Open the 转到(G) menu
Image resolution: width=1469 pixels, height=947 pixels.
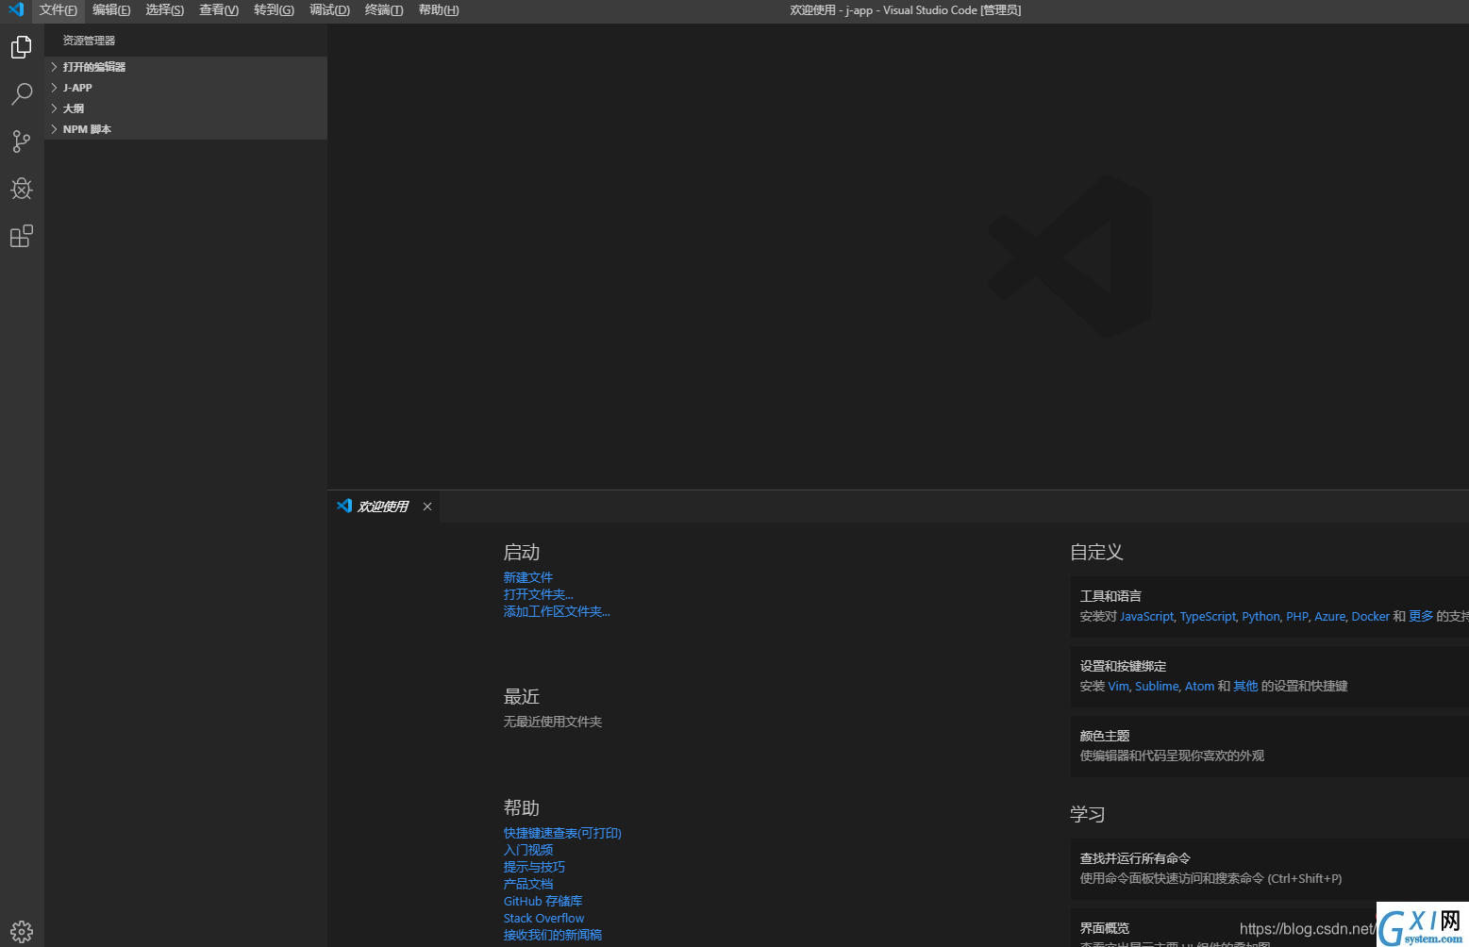274,10
